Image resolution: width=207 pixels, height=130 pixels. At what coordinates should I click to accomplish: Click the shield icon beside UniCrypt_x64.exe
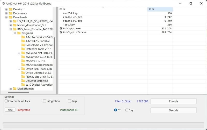coord(61,32)
